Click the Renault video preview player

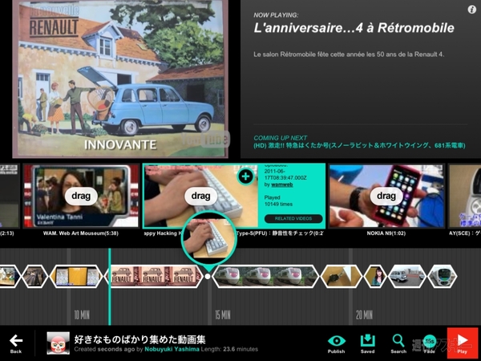[x=120, y=79]
